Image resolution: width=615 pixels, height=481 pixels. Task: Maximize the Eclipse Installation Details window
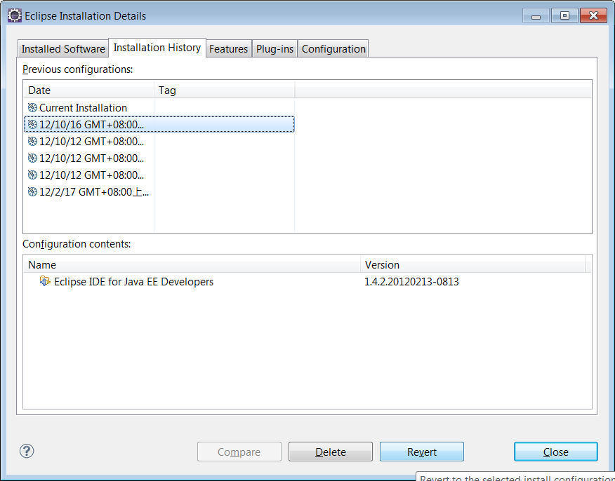point(564,15)
